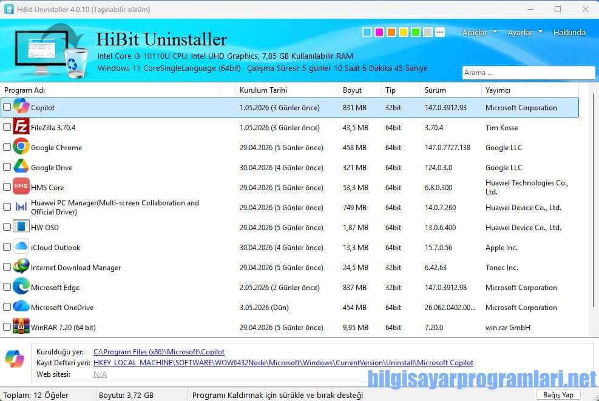Viewport: 599px width, 401px height.
Task: Click the Microsoft Edge icon
Action: (21, 287)
